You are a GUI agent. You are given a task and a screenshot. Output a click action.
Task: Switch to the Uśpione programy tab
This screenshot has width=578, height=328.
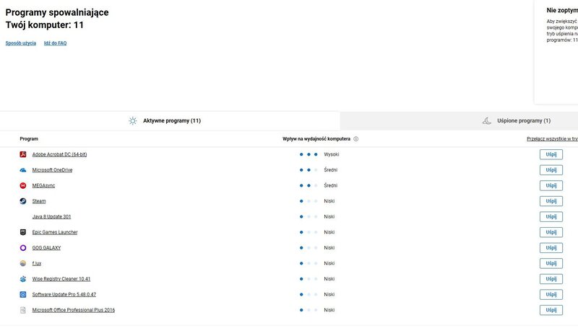tap(517, 121)
